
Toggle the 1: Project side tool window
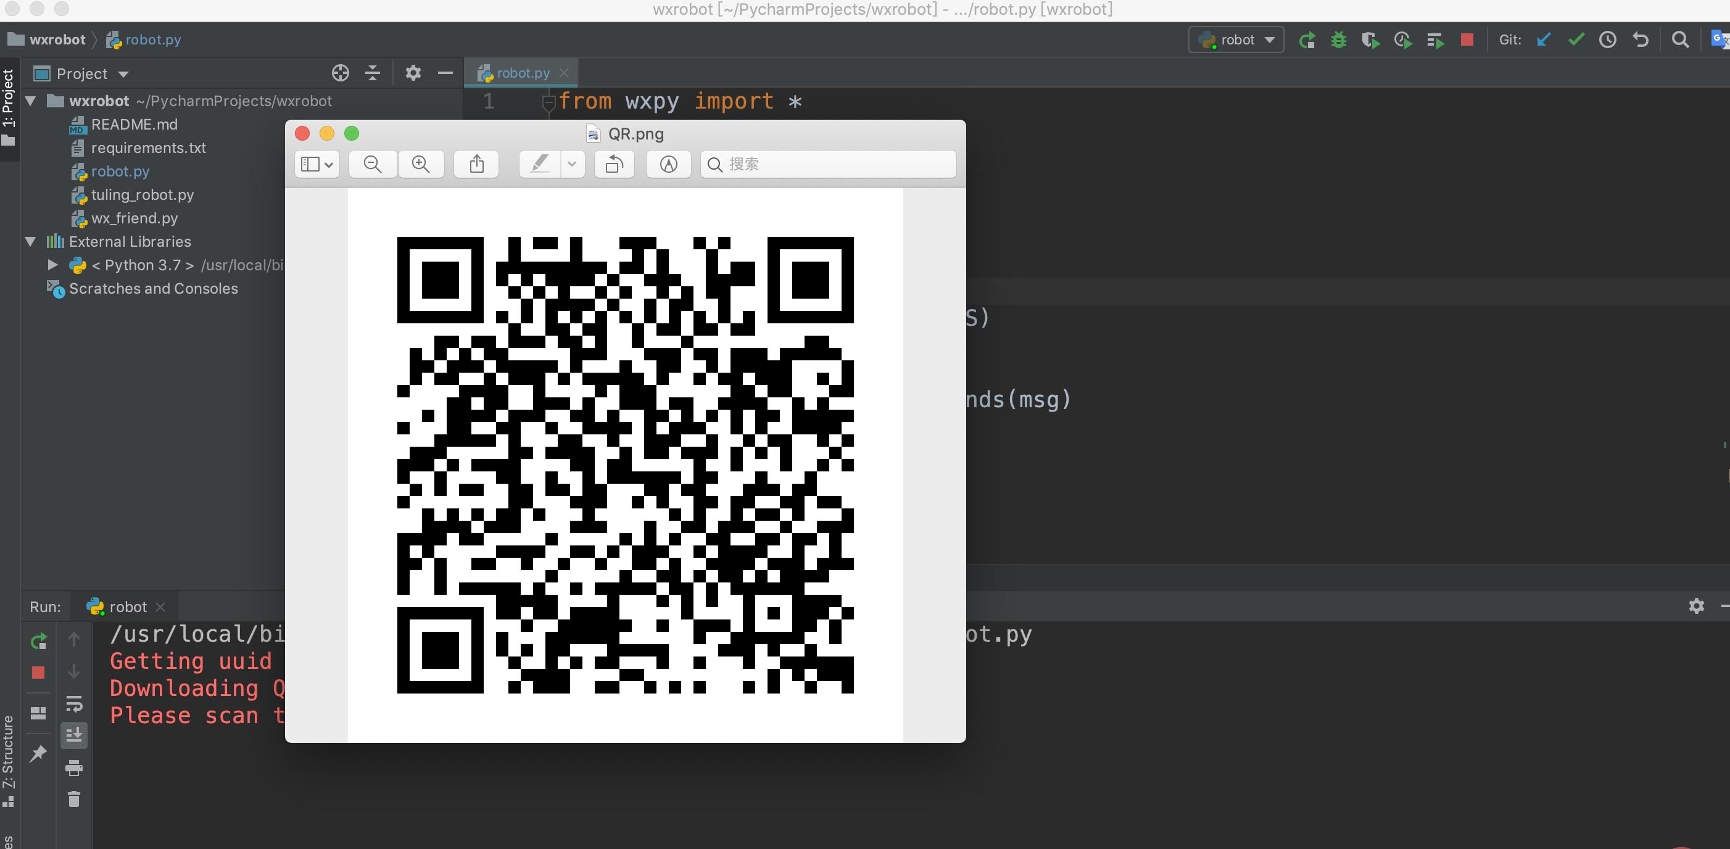point(8,107)
